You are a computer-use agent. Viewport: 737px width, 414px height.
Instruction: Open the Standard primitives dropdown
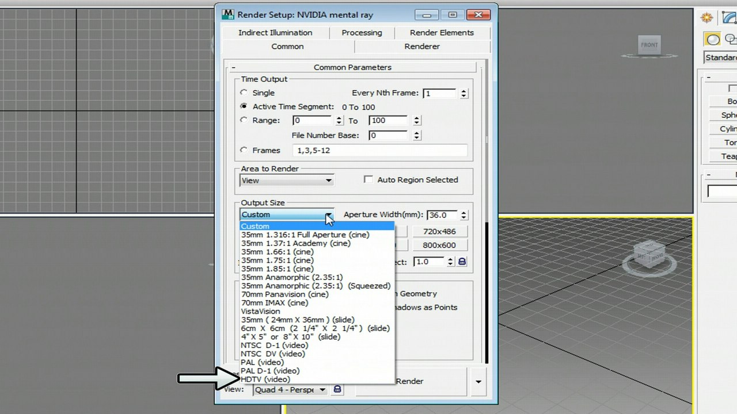click(x=721, y=57)
